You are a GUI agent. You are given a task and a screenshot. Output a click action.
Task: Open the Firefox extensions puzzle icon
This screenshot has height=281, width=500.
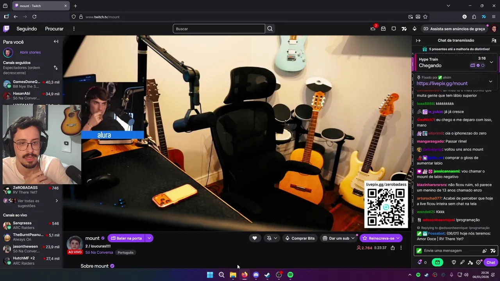coord(474,17)
